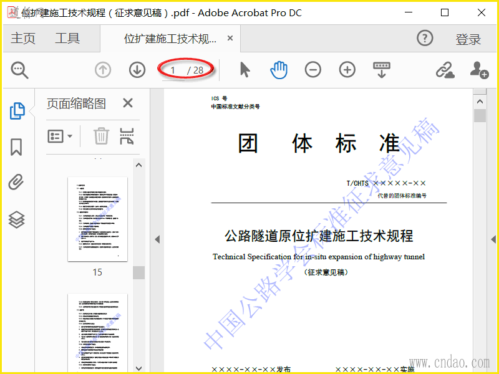Open thumbnail options dropdown menu

60,137
